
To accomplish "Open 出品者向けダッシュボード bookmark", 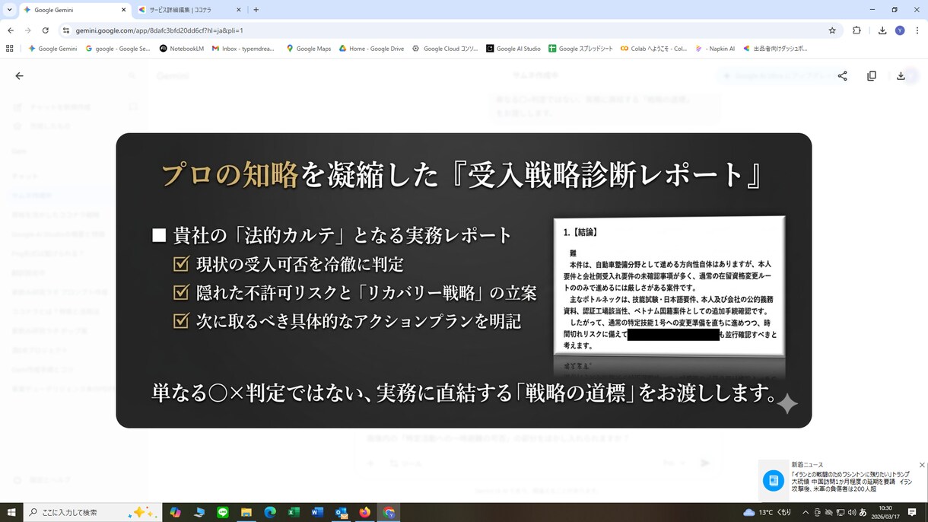I will [775, 48].
